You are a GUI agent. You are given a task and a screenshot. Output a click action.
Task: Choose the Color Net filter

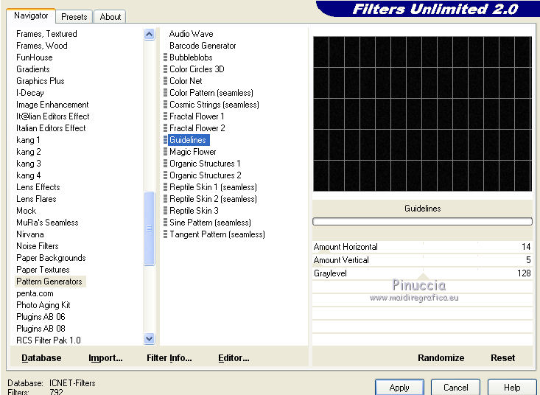[x=186, y=81]
